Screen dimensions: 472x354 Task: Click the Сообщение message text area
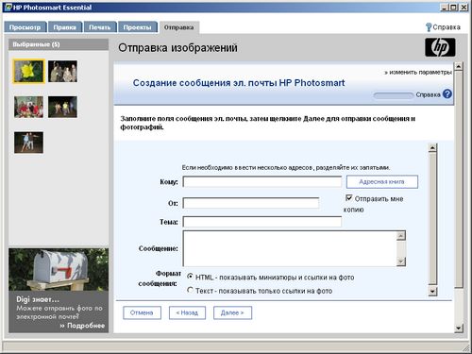click(290, 248)
